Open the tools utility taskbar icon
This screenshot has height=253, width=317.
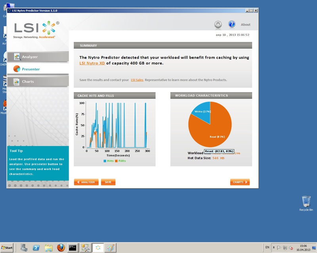85,248
